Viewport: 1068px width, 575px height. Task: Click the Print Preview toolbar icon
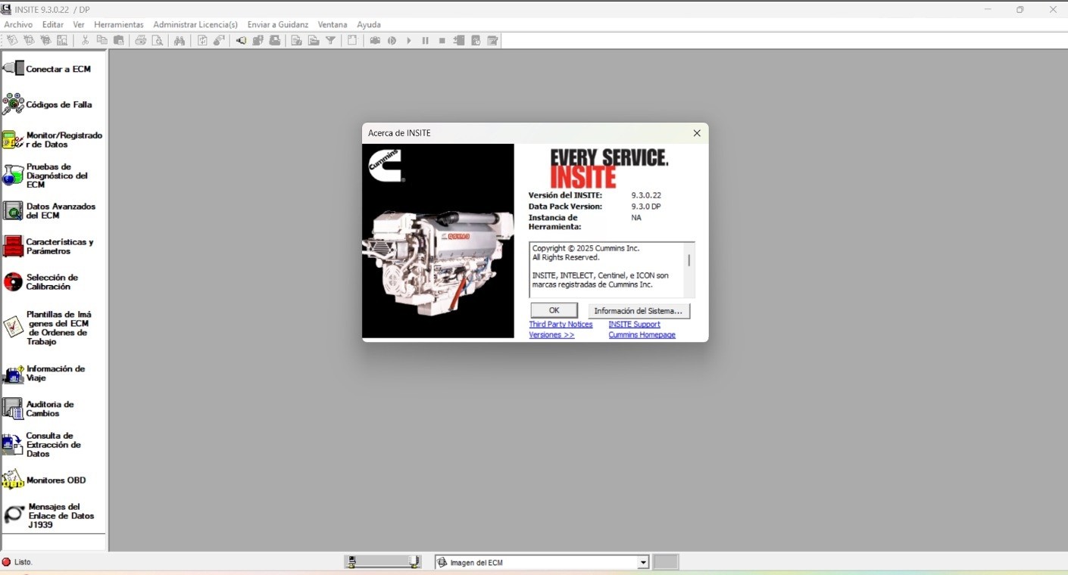158,41
